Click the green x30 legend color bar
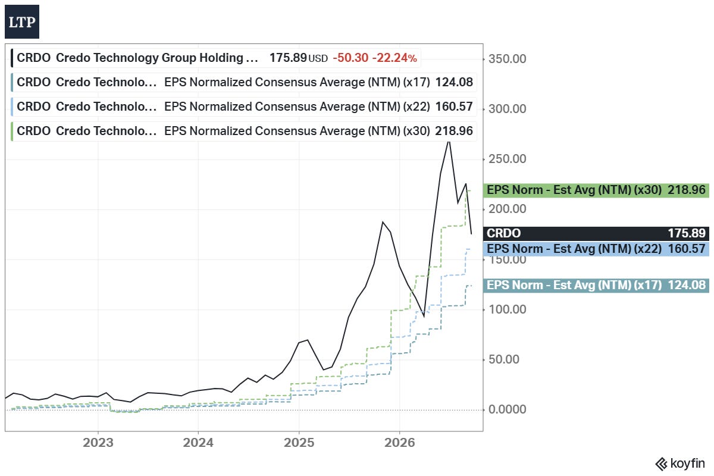This screenshot has width=714, height=476. [12, 131]
